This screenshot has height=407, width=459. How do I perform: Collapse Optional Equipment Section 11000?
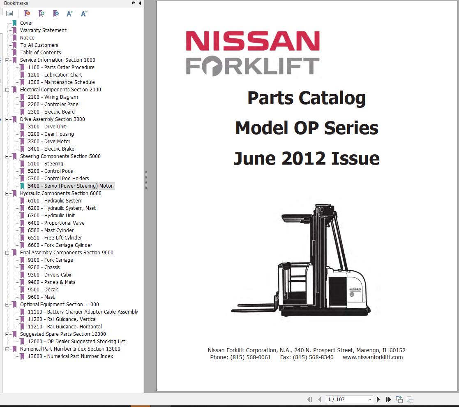point(7,305)
